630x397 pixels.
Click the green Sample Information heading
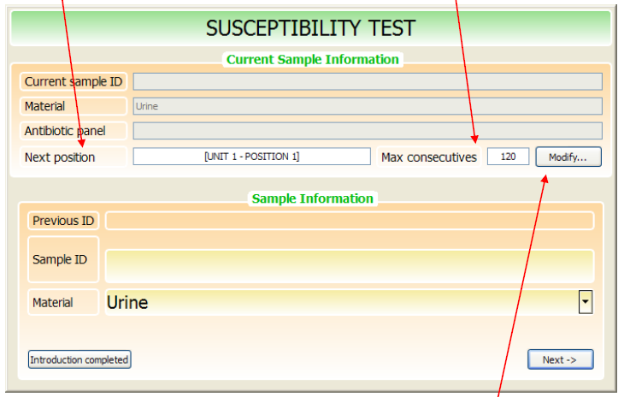[x=313, y=198]
